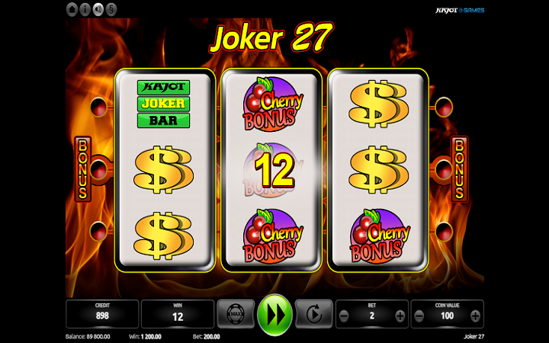This screenshot has height=343, width=549.
Task: Increase the bet with the plus button
Action: 400,316
